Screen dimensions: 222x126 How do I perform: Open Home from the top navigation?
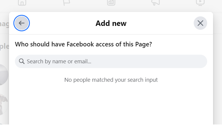click(x=22, y=3)
